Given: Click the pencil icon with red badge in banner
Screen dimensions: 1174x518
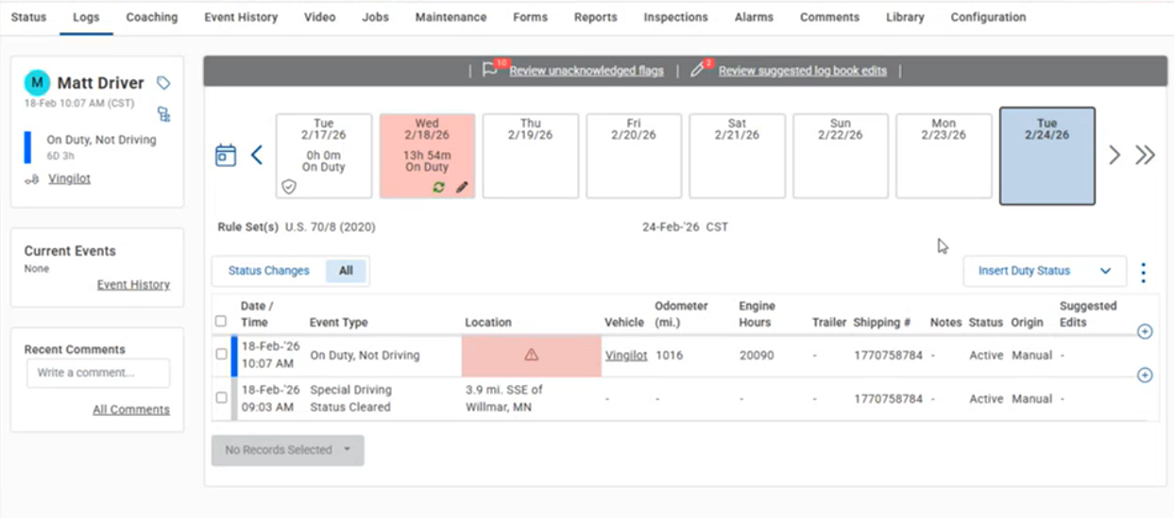Looking at the screenshot, I should pyautogui.click(x=699, y=69).
